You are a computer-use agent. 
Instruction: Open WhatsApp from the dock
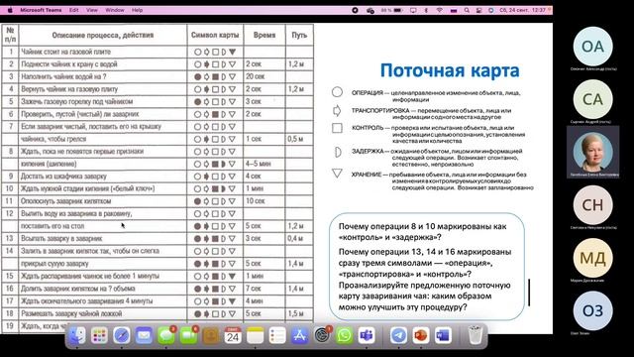click(344, 335)
